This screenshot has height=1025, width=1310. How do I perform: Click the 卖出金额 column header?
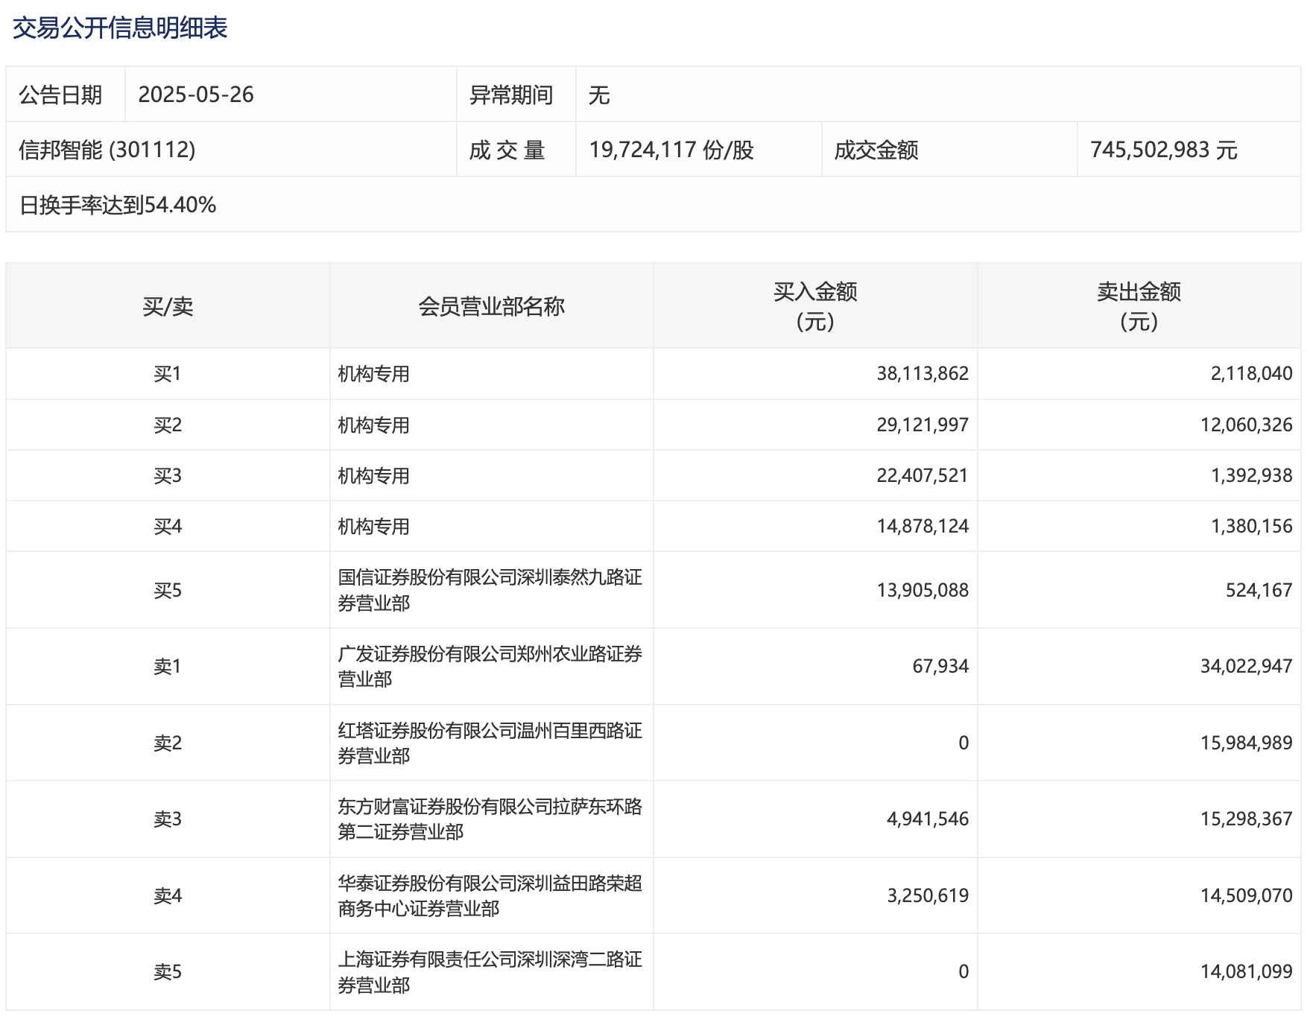(1139, 306)
